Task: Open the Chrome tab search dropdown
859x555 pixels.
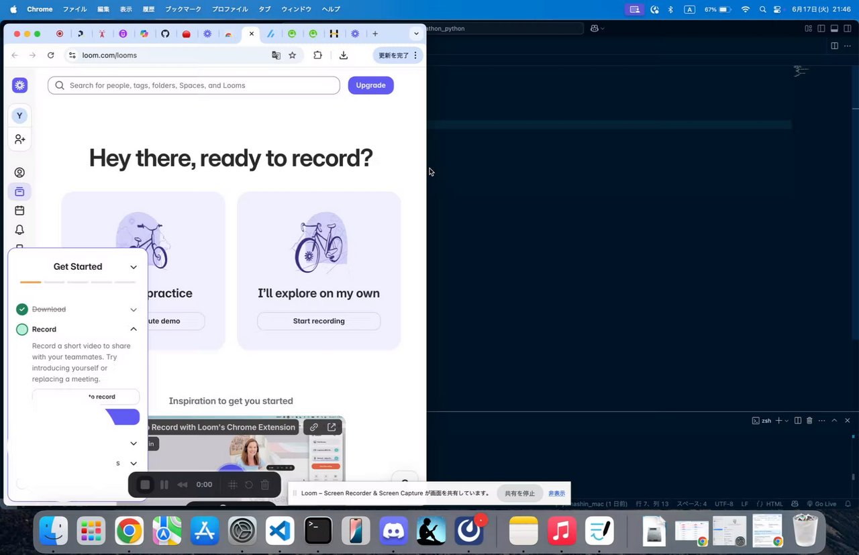Action: tap(416, 34)
